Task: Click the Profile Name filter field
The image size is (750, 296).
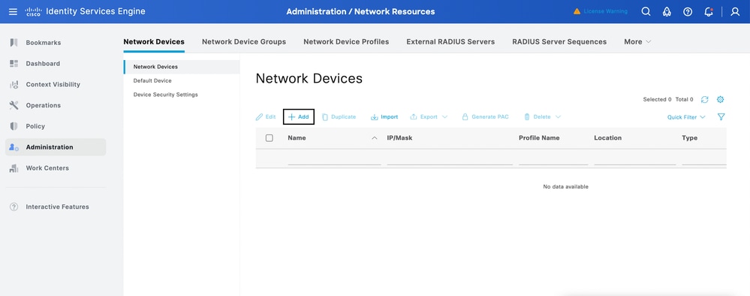Action: point(553,159)
